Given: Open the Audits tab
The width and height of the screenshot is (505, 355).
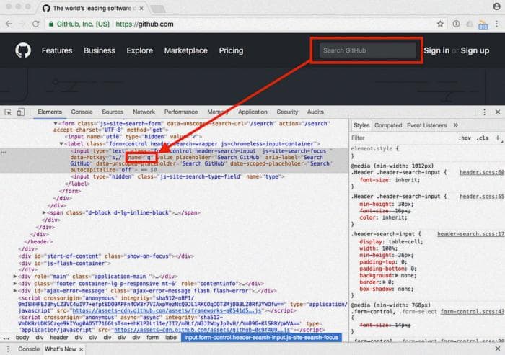Looking at the screenshot, I should click(315, 112).
